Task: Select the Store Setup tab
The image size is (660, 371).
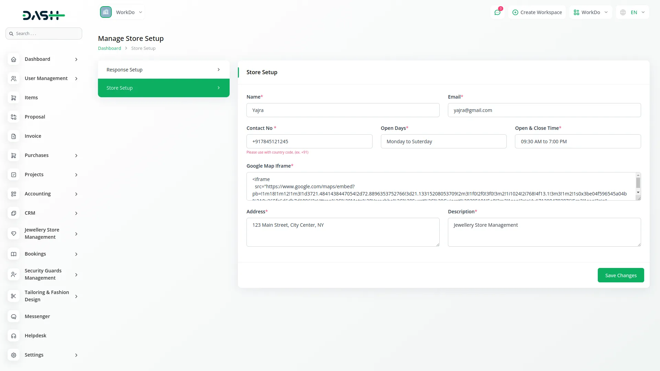Action: [x=164, y=88]
